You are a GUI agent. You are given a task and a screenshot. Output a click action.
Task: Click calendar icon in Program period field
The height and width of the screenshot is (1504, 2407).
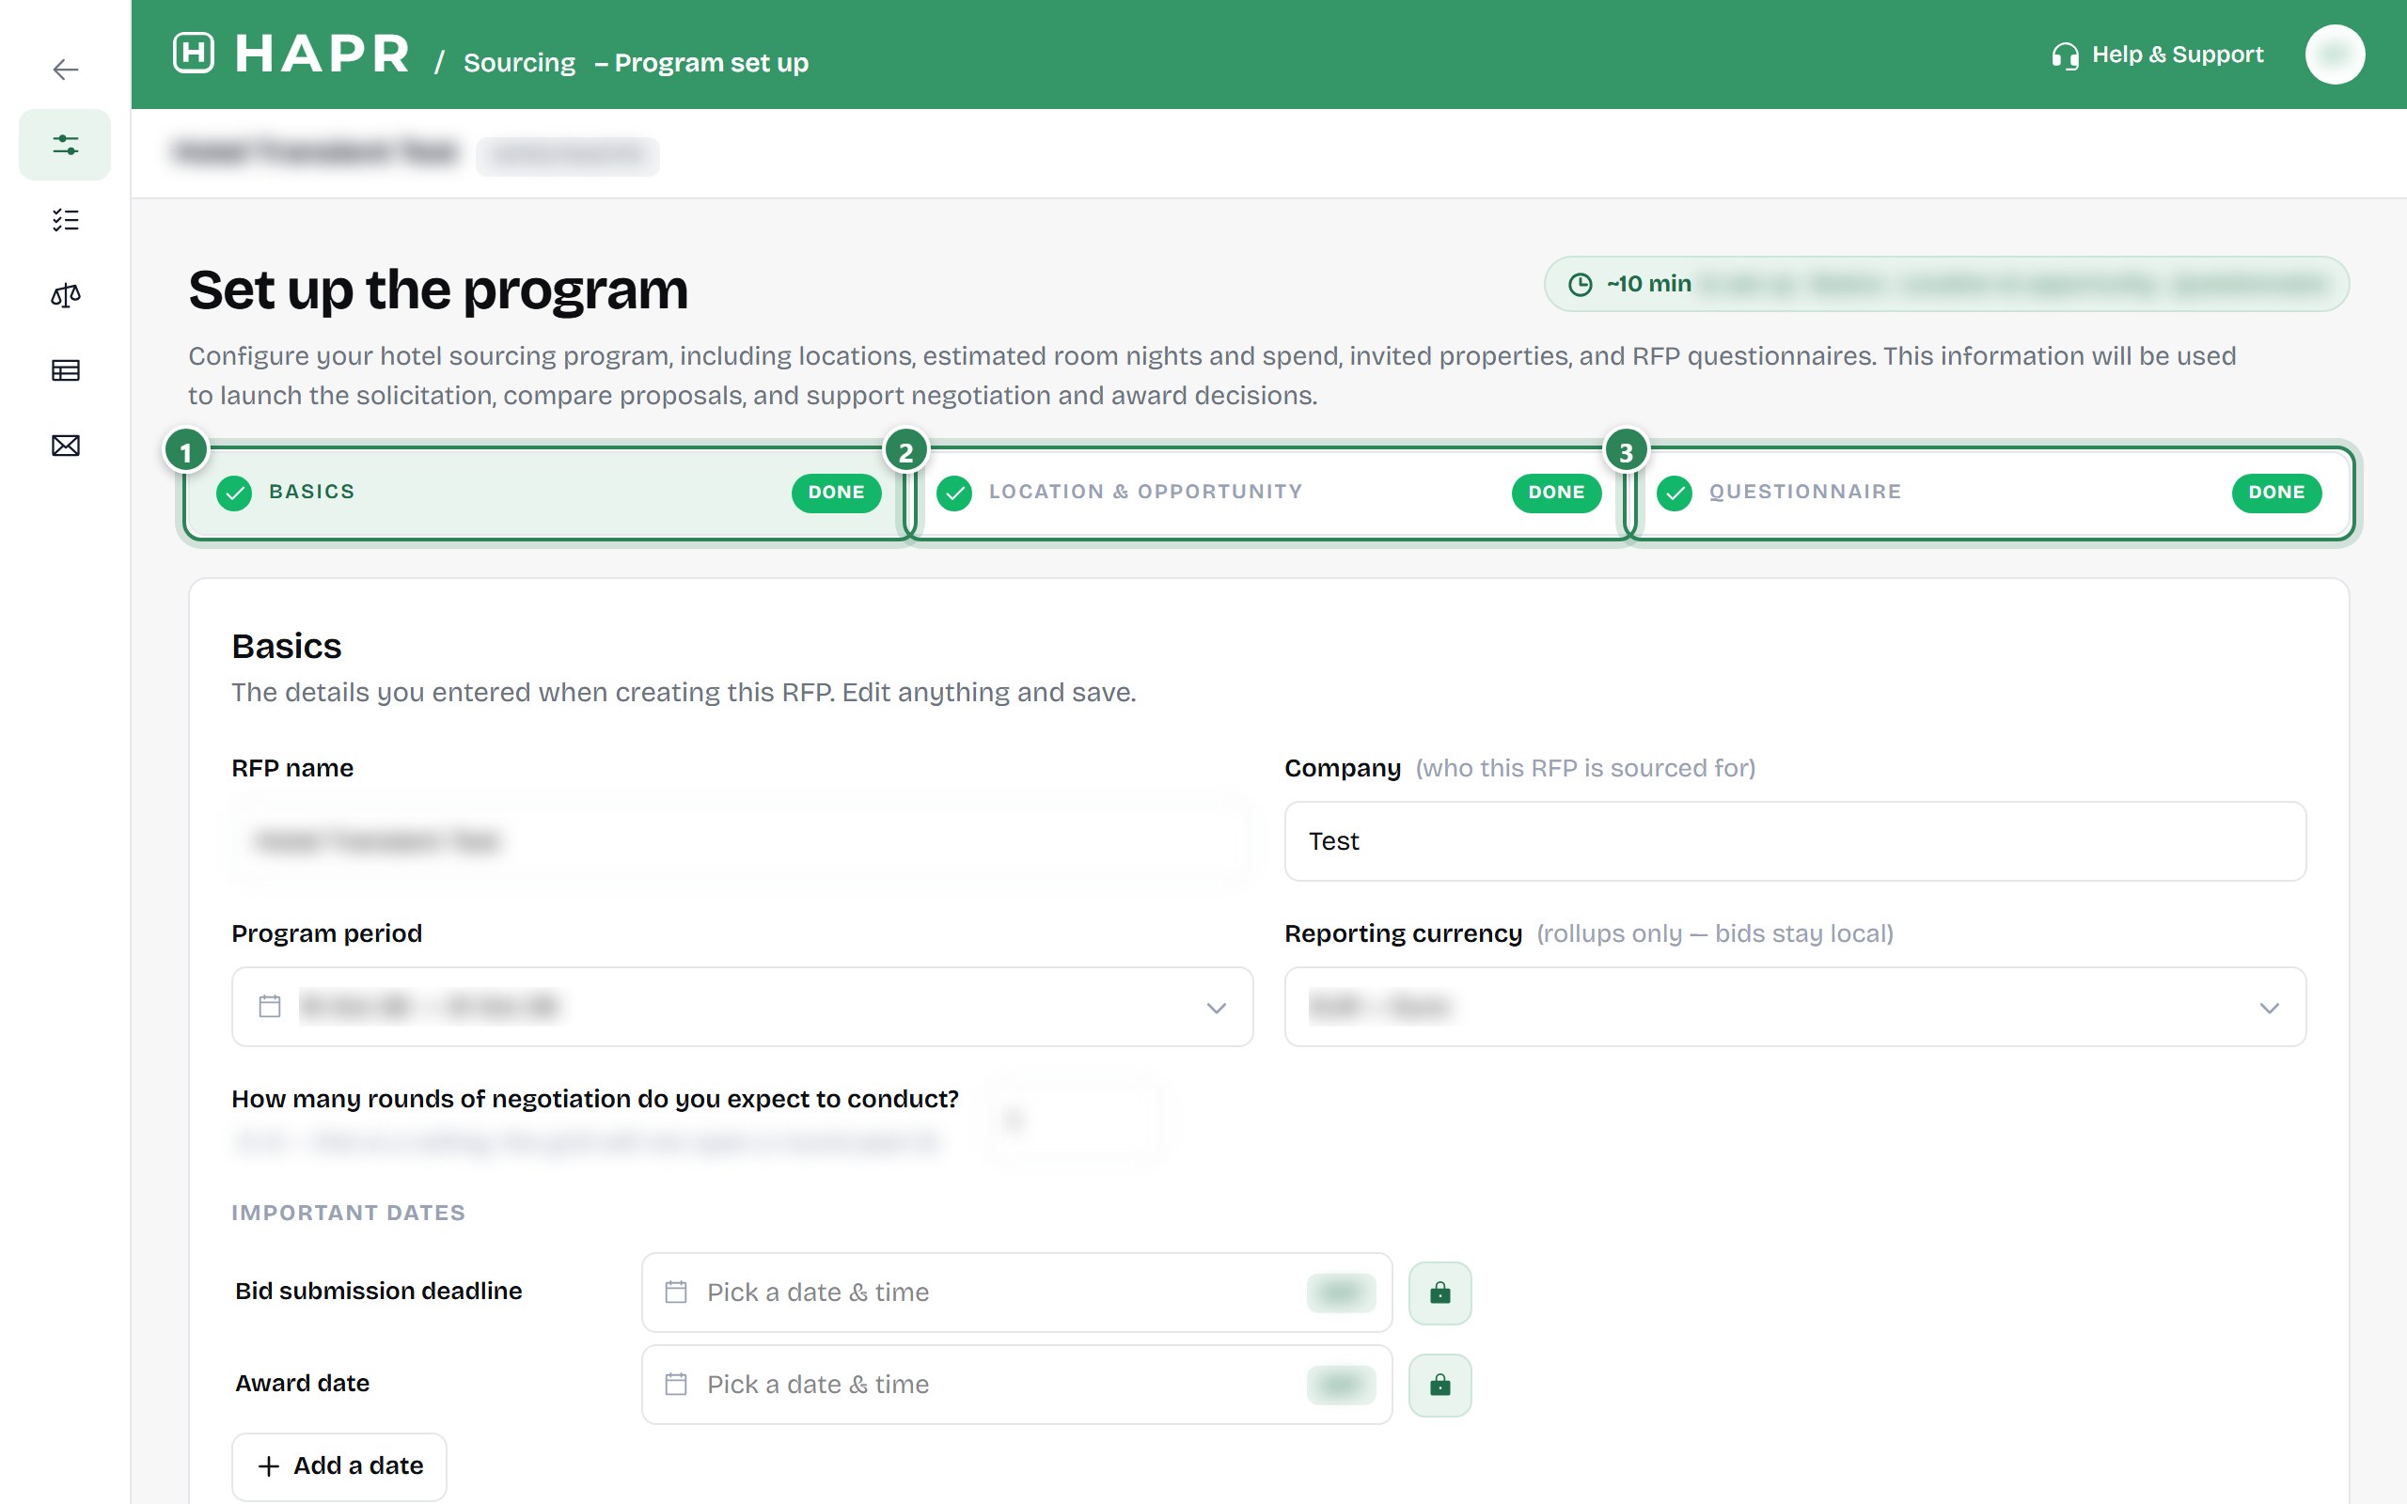tap(270, 1006)
